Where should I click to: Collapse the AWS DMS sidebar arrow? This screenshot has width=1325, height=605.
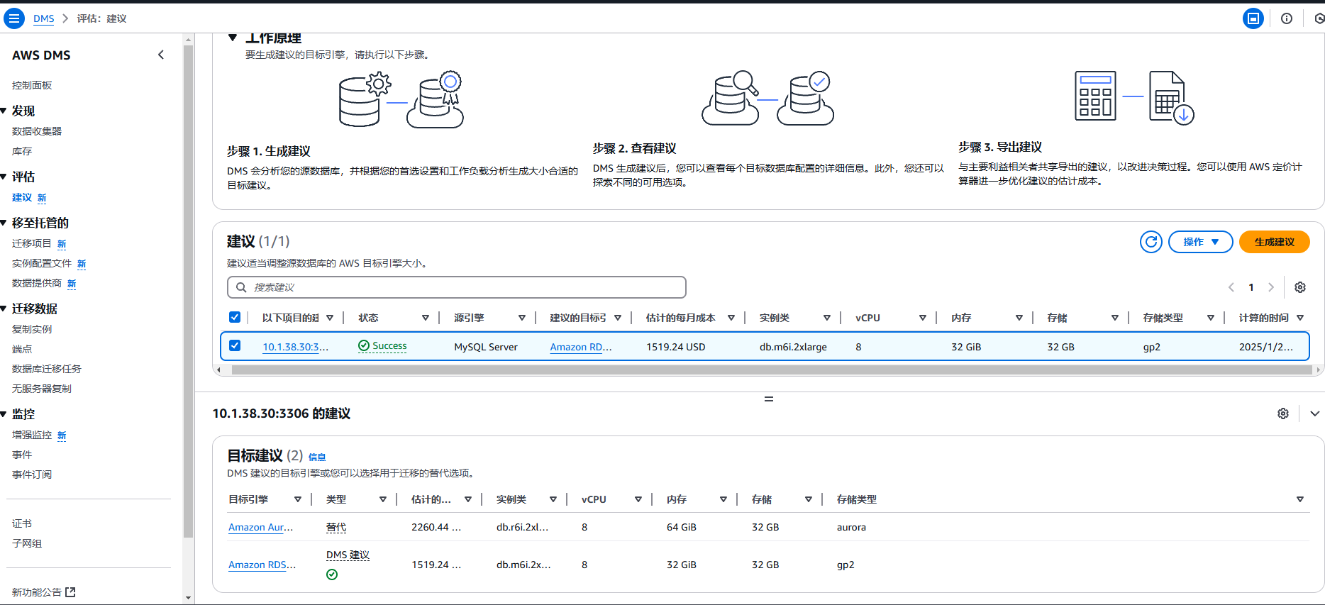pyautogui.click(x=161, y=55)
